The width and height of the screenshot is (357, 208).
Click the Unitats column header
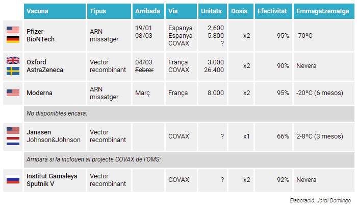[213, 11]
